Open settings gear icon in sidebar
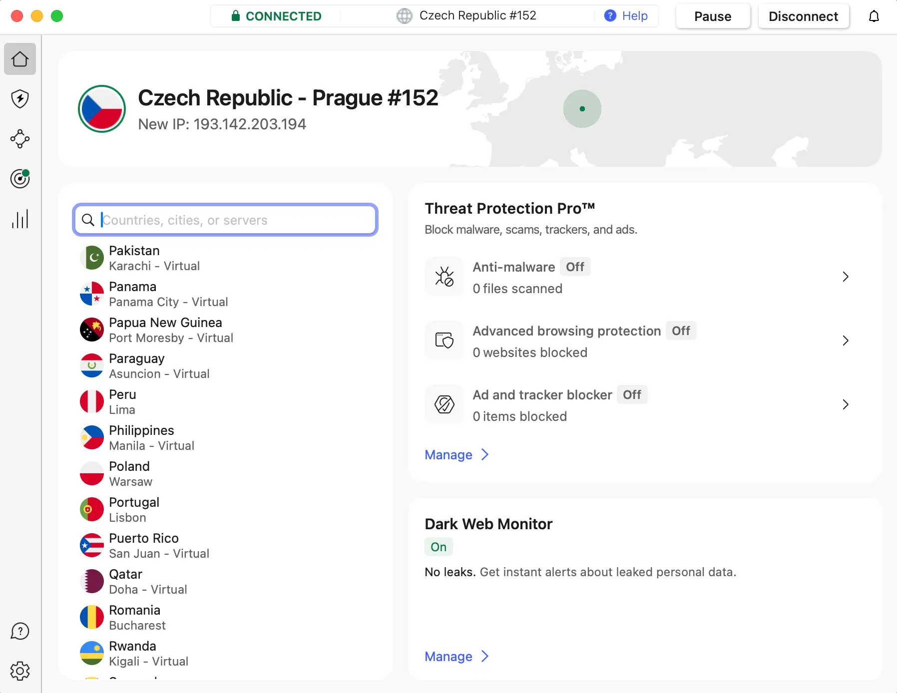The height and width of the screenshot is (693, 897). (x=20, y=671)
